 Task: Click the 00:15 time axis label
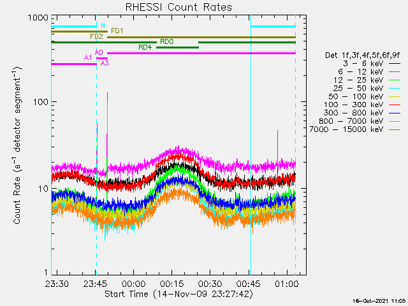(171, 284)
